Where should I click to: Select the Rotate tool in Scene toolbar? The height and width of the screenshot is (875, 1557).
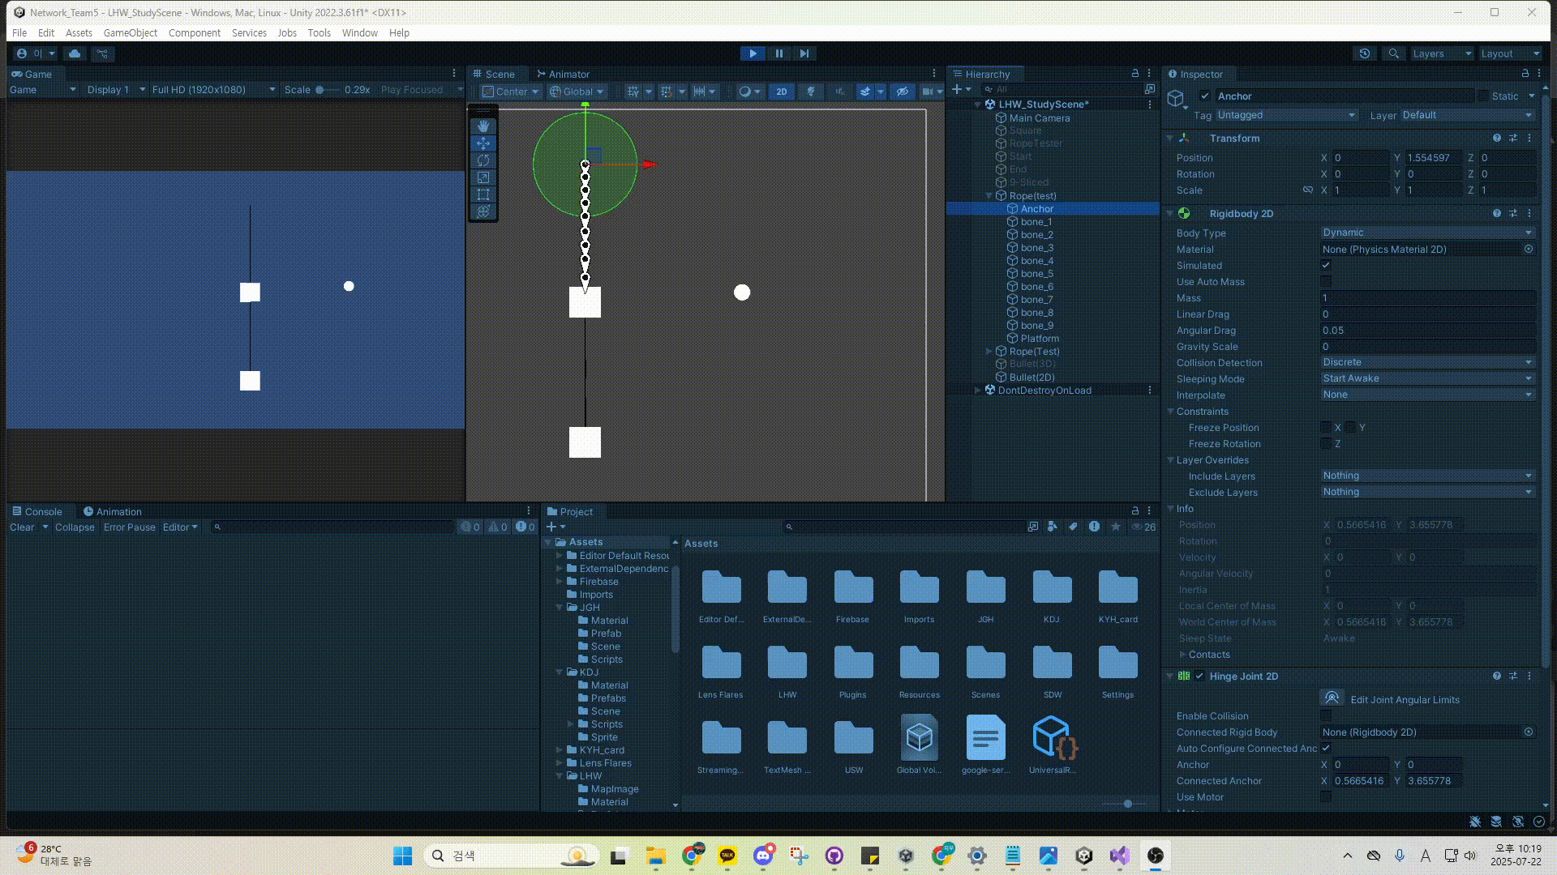click(x=483, y=160)
